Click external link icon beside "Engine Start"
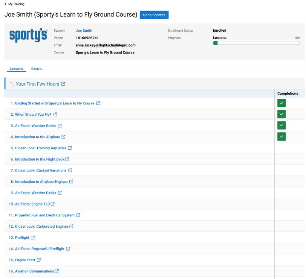 click(x=39, y=260)
